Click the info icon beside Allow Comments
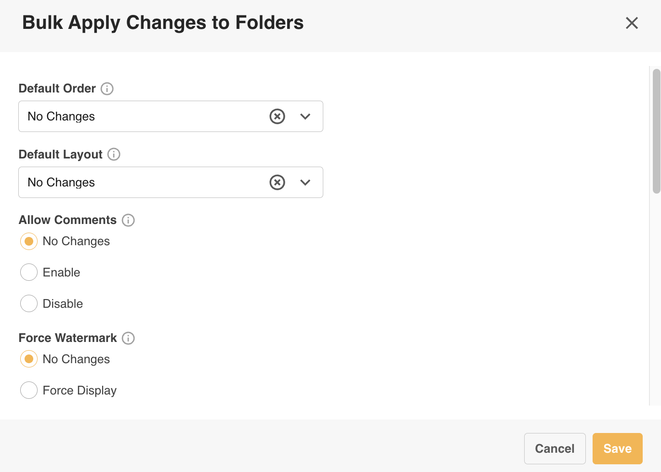 pyautogui.click(x=128, y=220)
